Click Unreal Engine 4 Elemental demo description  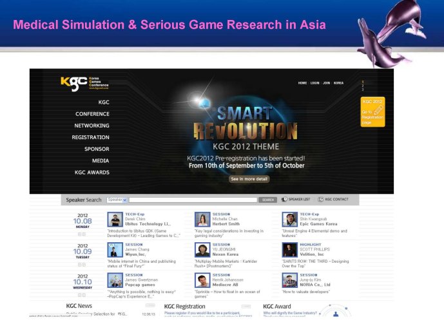[314, 233]
